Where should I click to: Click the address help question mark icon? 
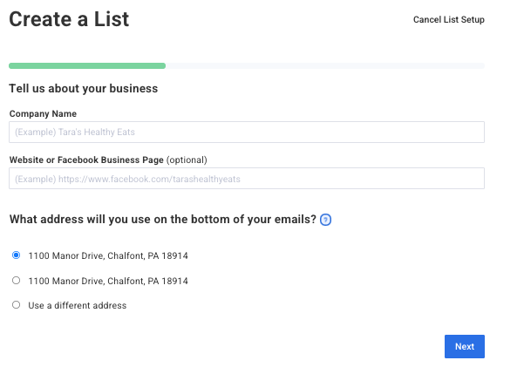pyautogui.click(x=325, y=220)
